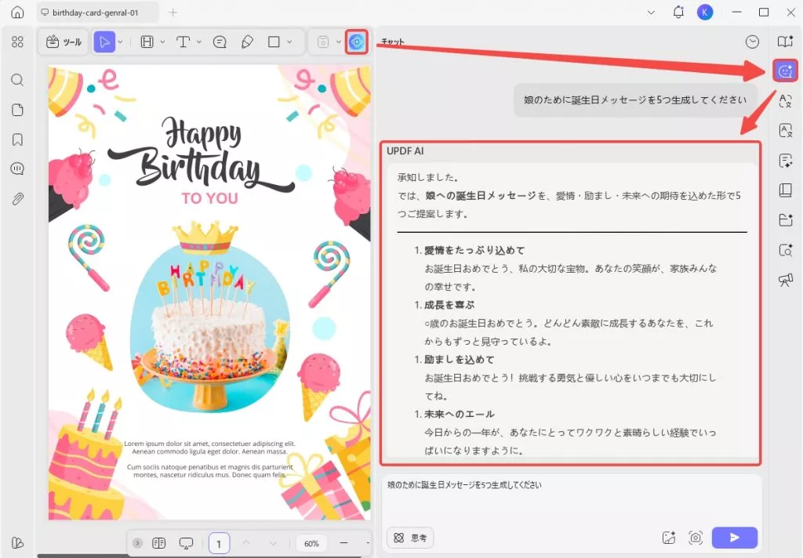This screenshot has height=558, width=803.
Task: Open the search panel in left sidebar
Action: coord(17,80)
